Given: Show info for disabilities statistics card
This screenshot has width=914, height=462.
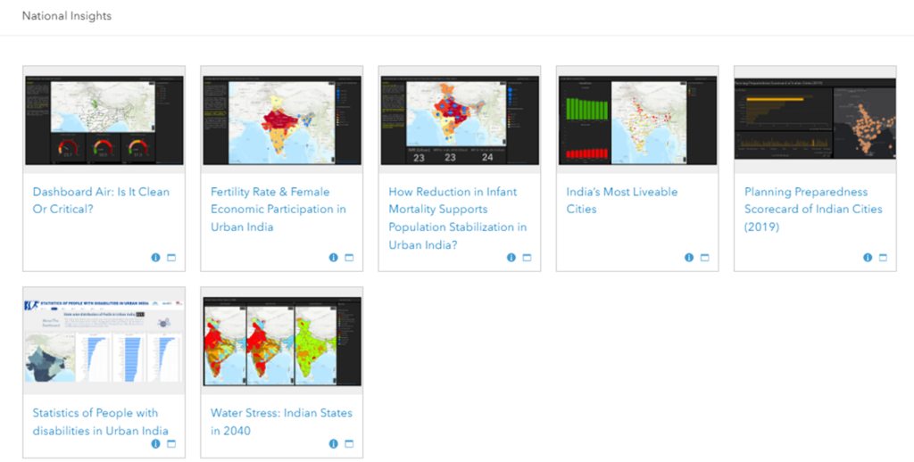Looking at the screenshot, I should click(x=155, y=443).
